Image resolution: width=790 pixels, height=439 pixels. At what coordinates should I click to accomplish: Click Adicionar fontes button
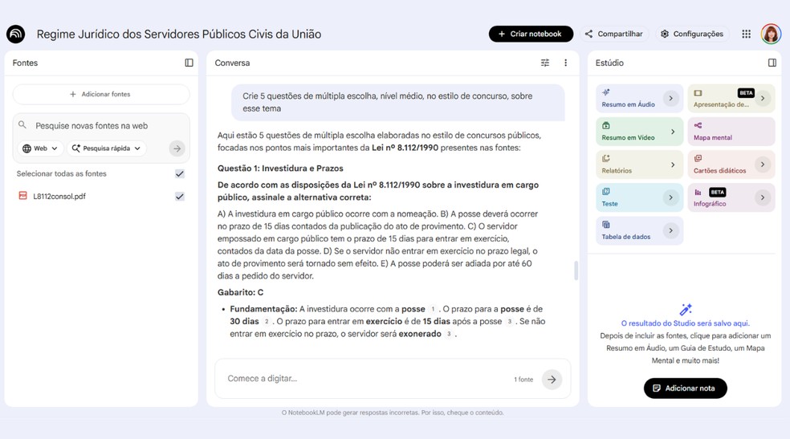point(101,94)
